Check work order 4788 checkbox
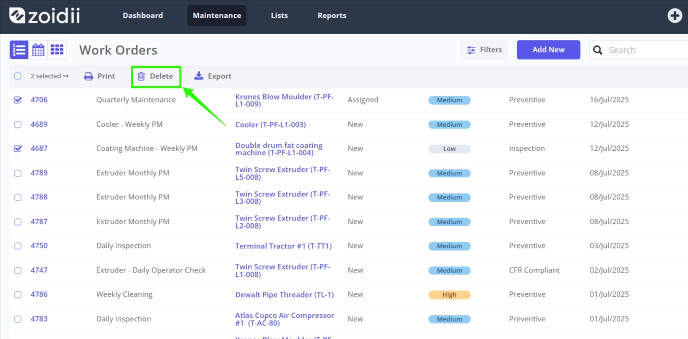688x339 pixels. click(18, 197)
